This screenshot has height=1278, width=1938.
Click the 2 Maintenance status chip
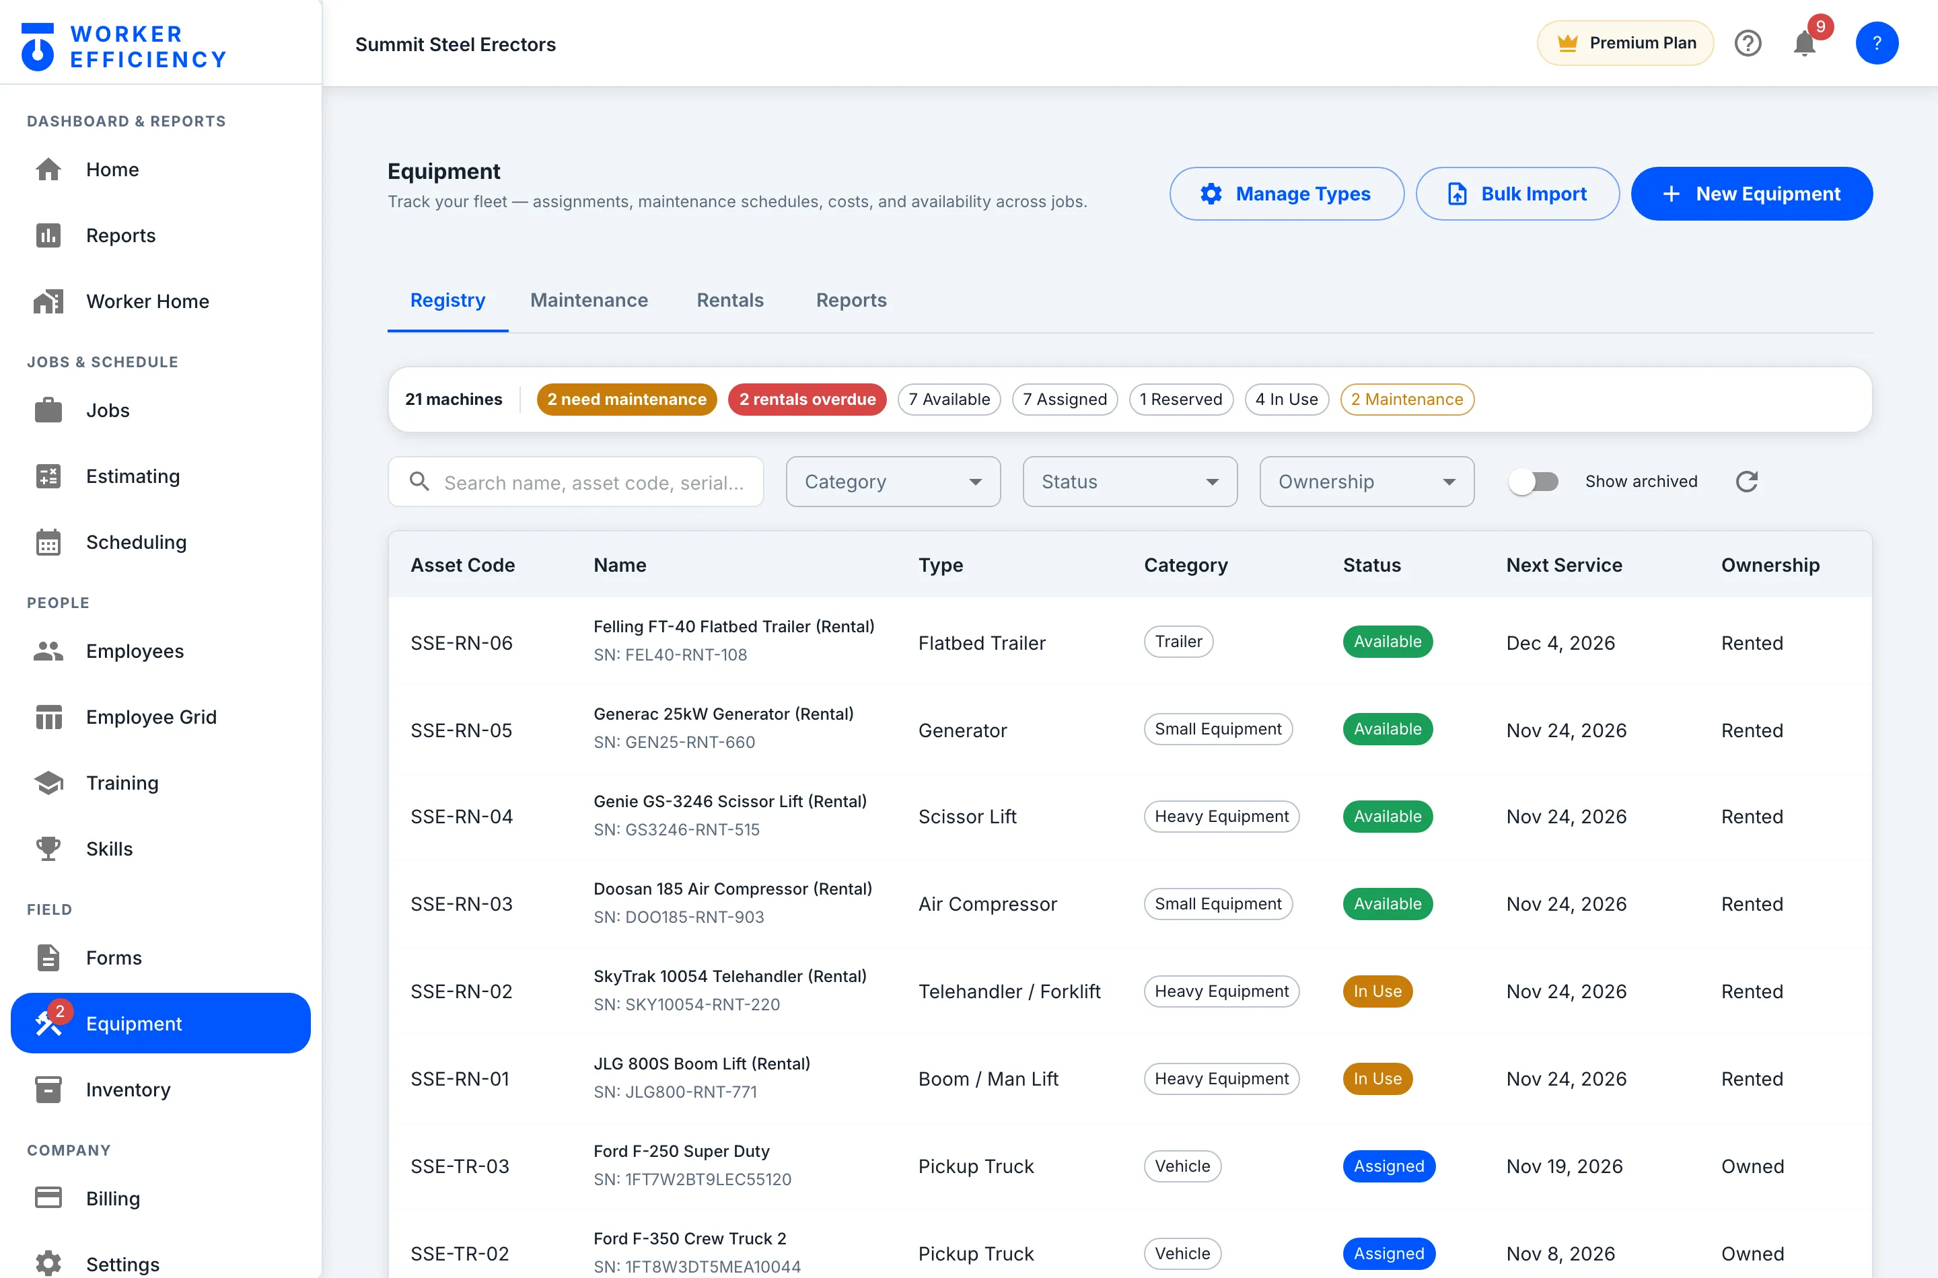(1406, 400)
